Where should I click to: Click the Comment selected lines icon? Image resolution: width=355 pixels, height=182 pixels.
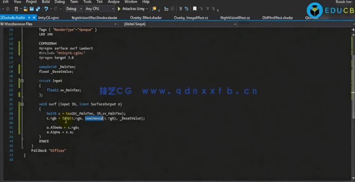[181, 9]
